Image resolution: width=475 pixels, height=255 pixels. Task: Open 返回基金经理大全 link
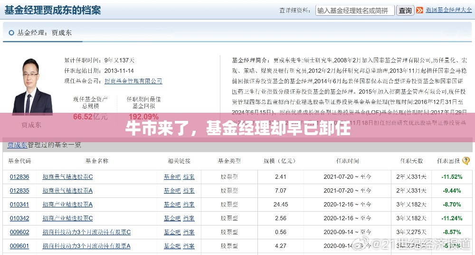click(x=449, y=10)
